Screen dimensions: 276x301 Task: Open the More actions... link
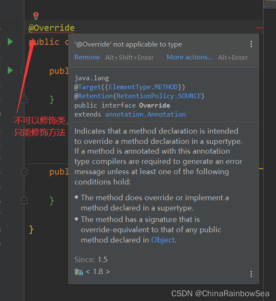(x=189, y=57)
